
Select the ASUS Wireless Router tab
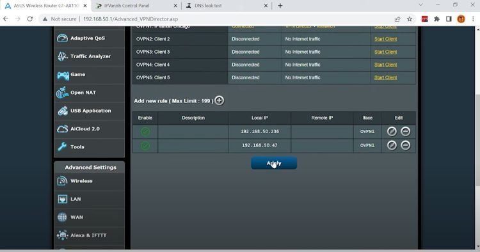click(46, 6)
